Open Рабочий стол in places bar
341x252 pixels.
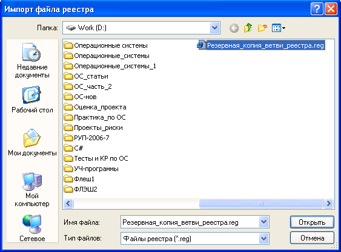tap(32, 100)
